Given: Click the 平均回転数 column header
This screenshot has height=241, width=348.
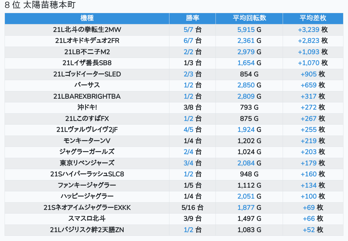Looking at the screenshot, I should (249, 18).
